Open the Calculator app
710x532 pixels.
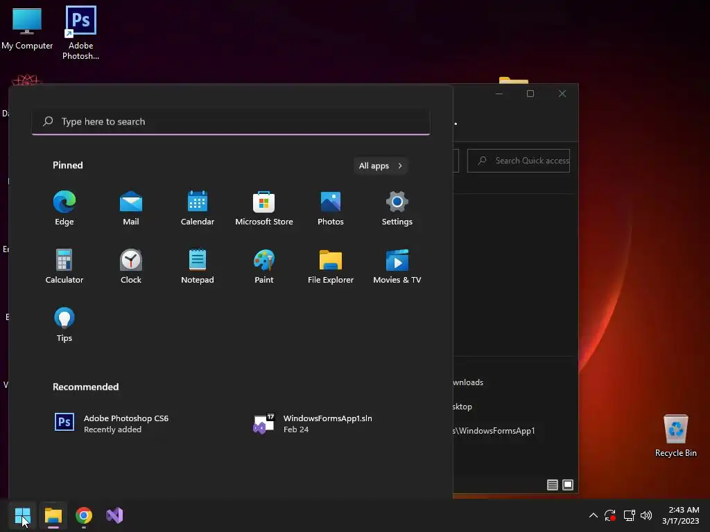tap(64, 267)
